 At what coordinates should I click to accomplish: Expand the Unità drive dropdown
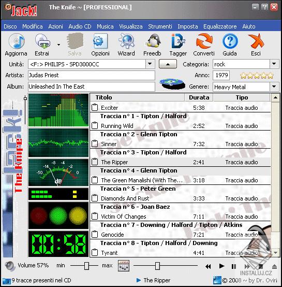(x=150, y=64)
